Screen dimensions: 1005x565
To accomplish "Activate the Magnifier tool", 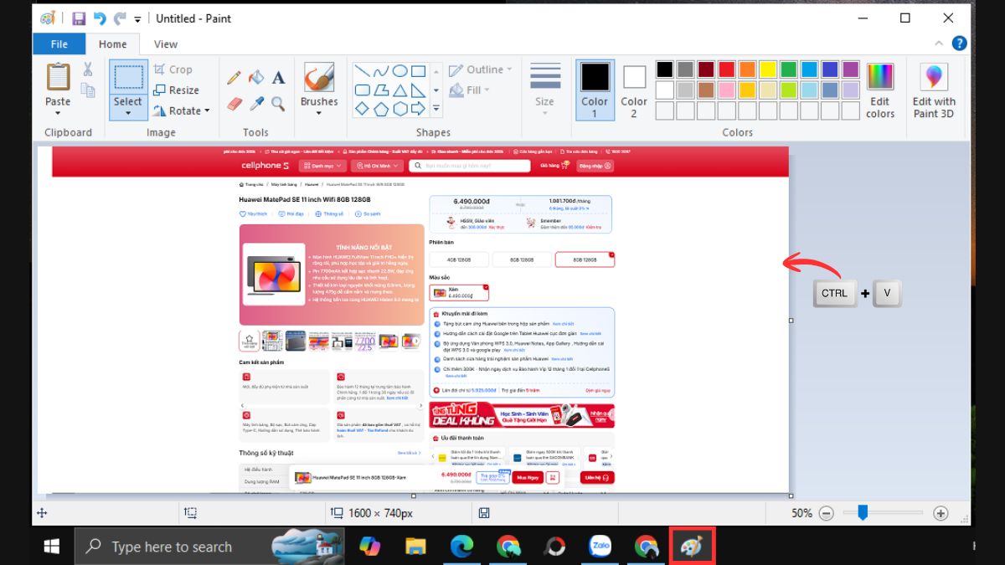I will pyautogui.click(x=278, y=104).
